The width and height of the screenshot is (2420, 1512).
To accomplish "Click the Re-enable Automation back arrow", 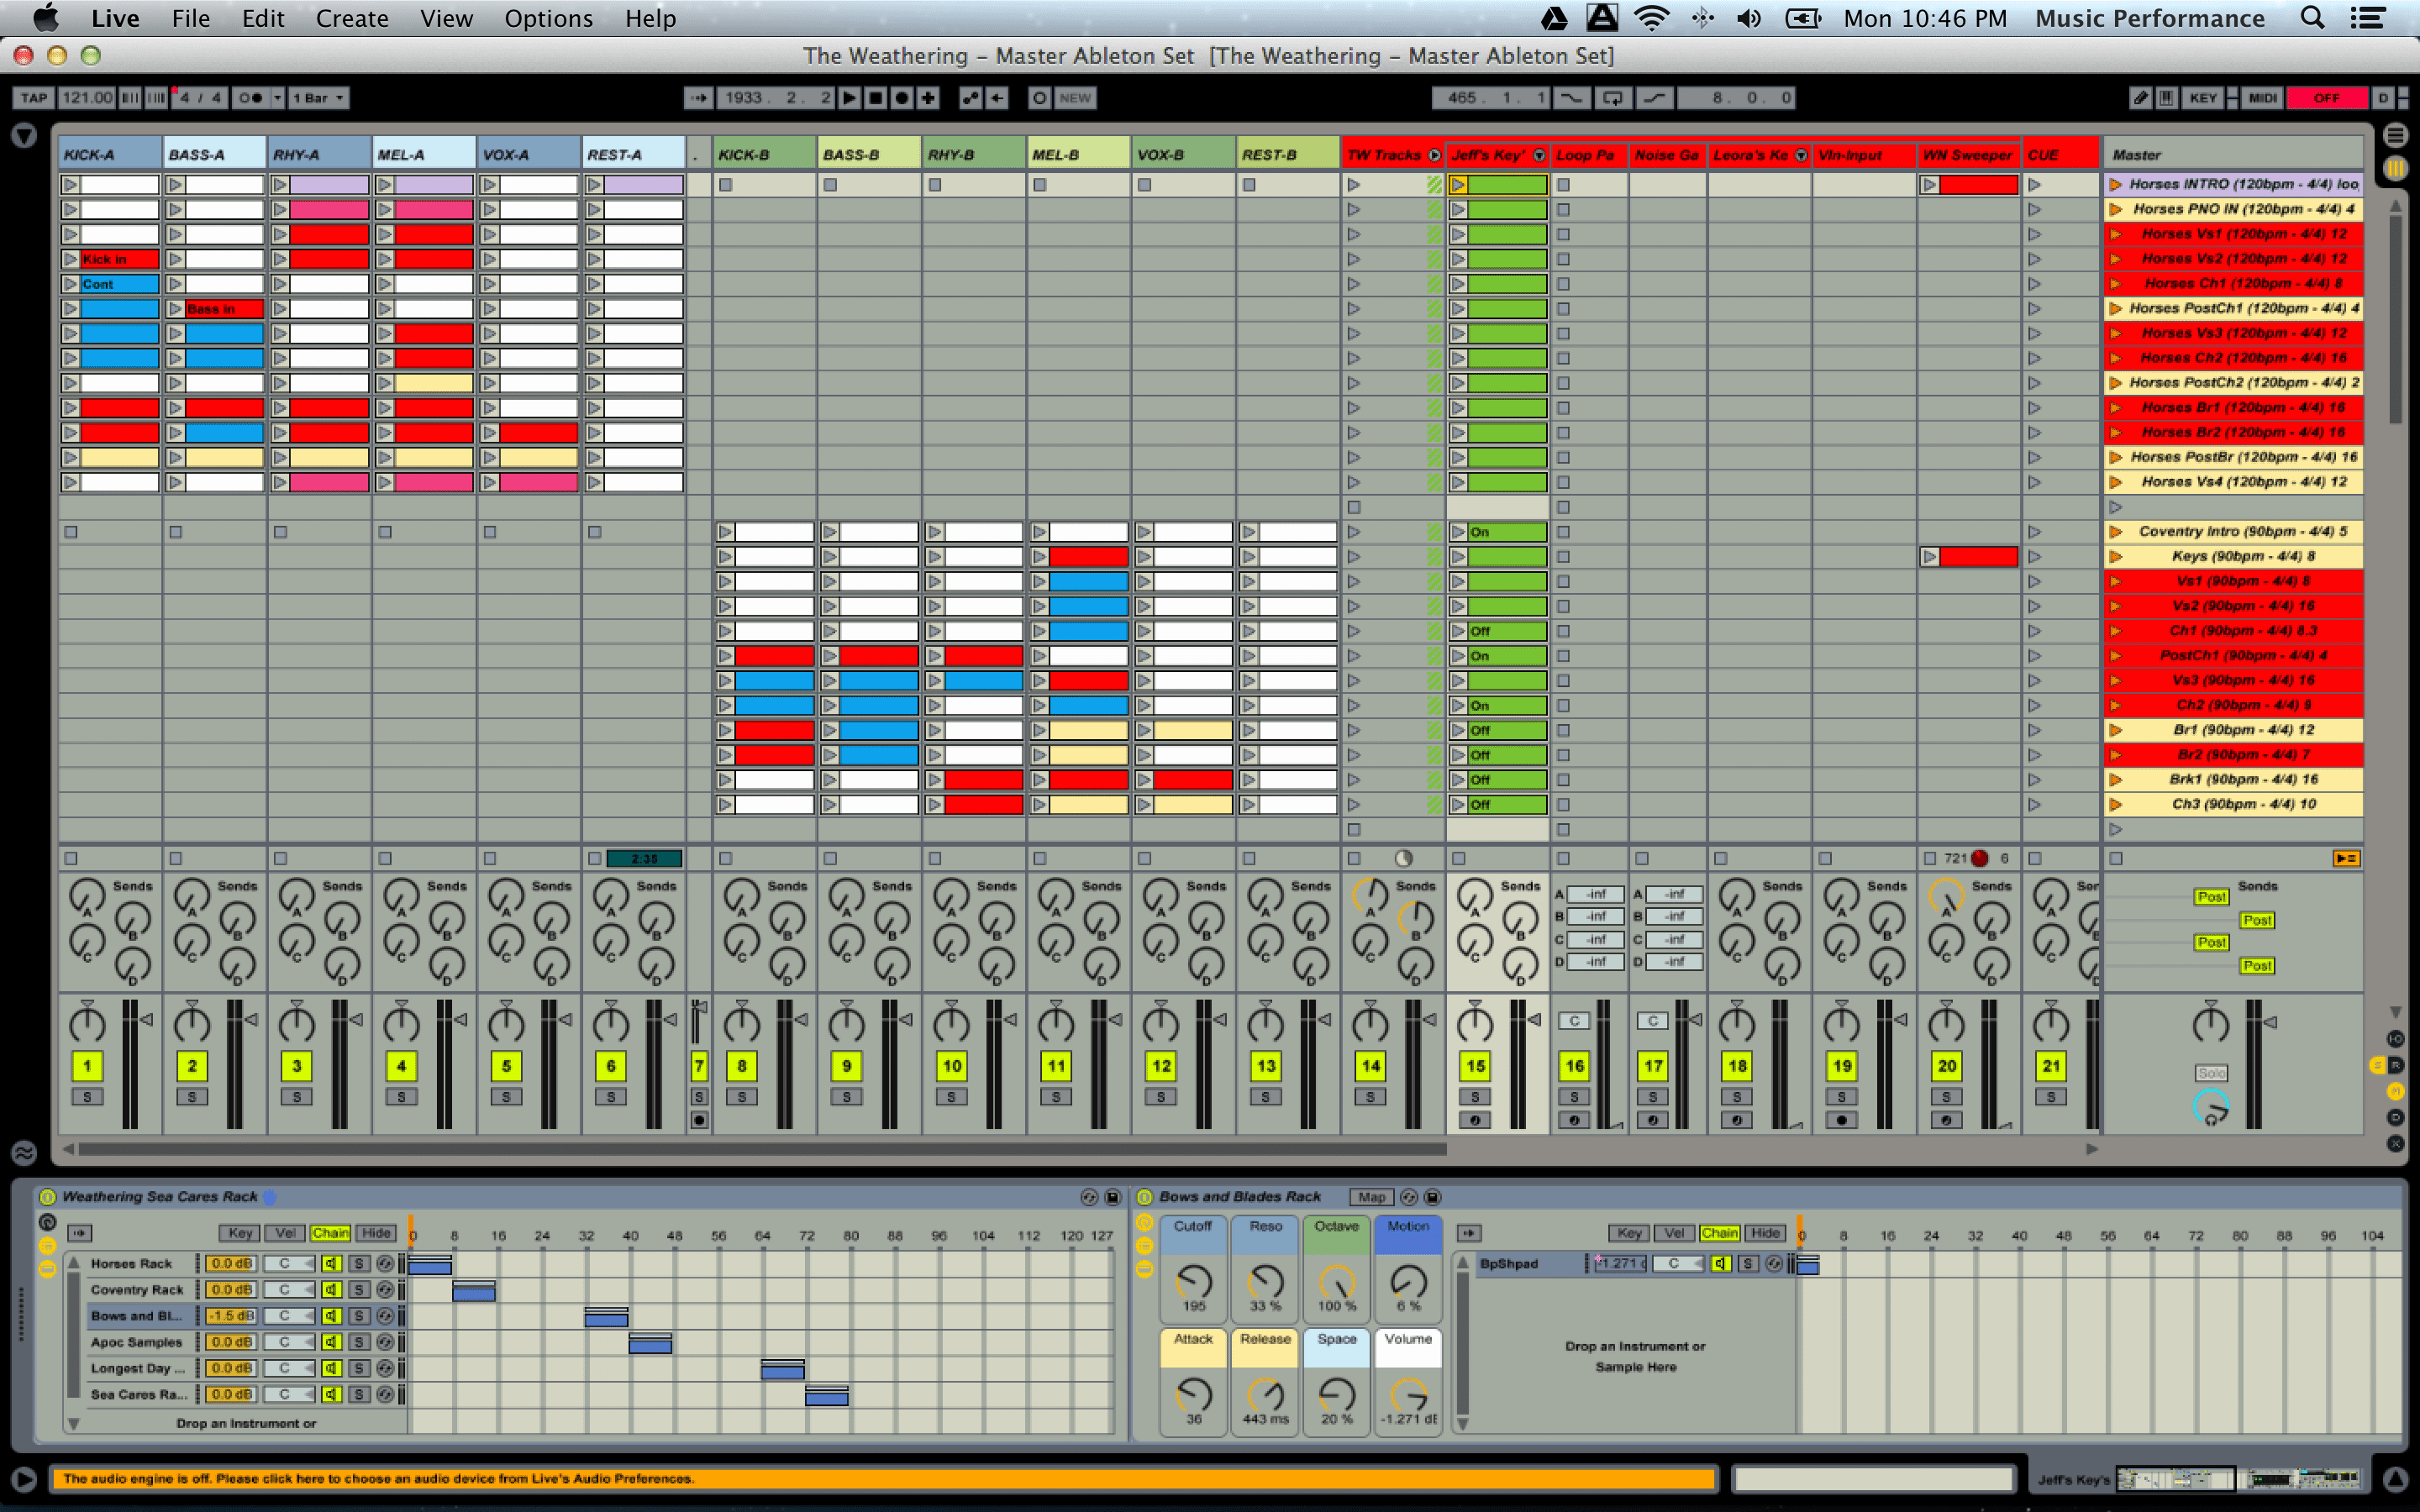I will tap(997, 98).
